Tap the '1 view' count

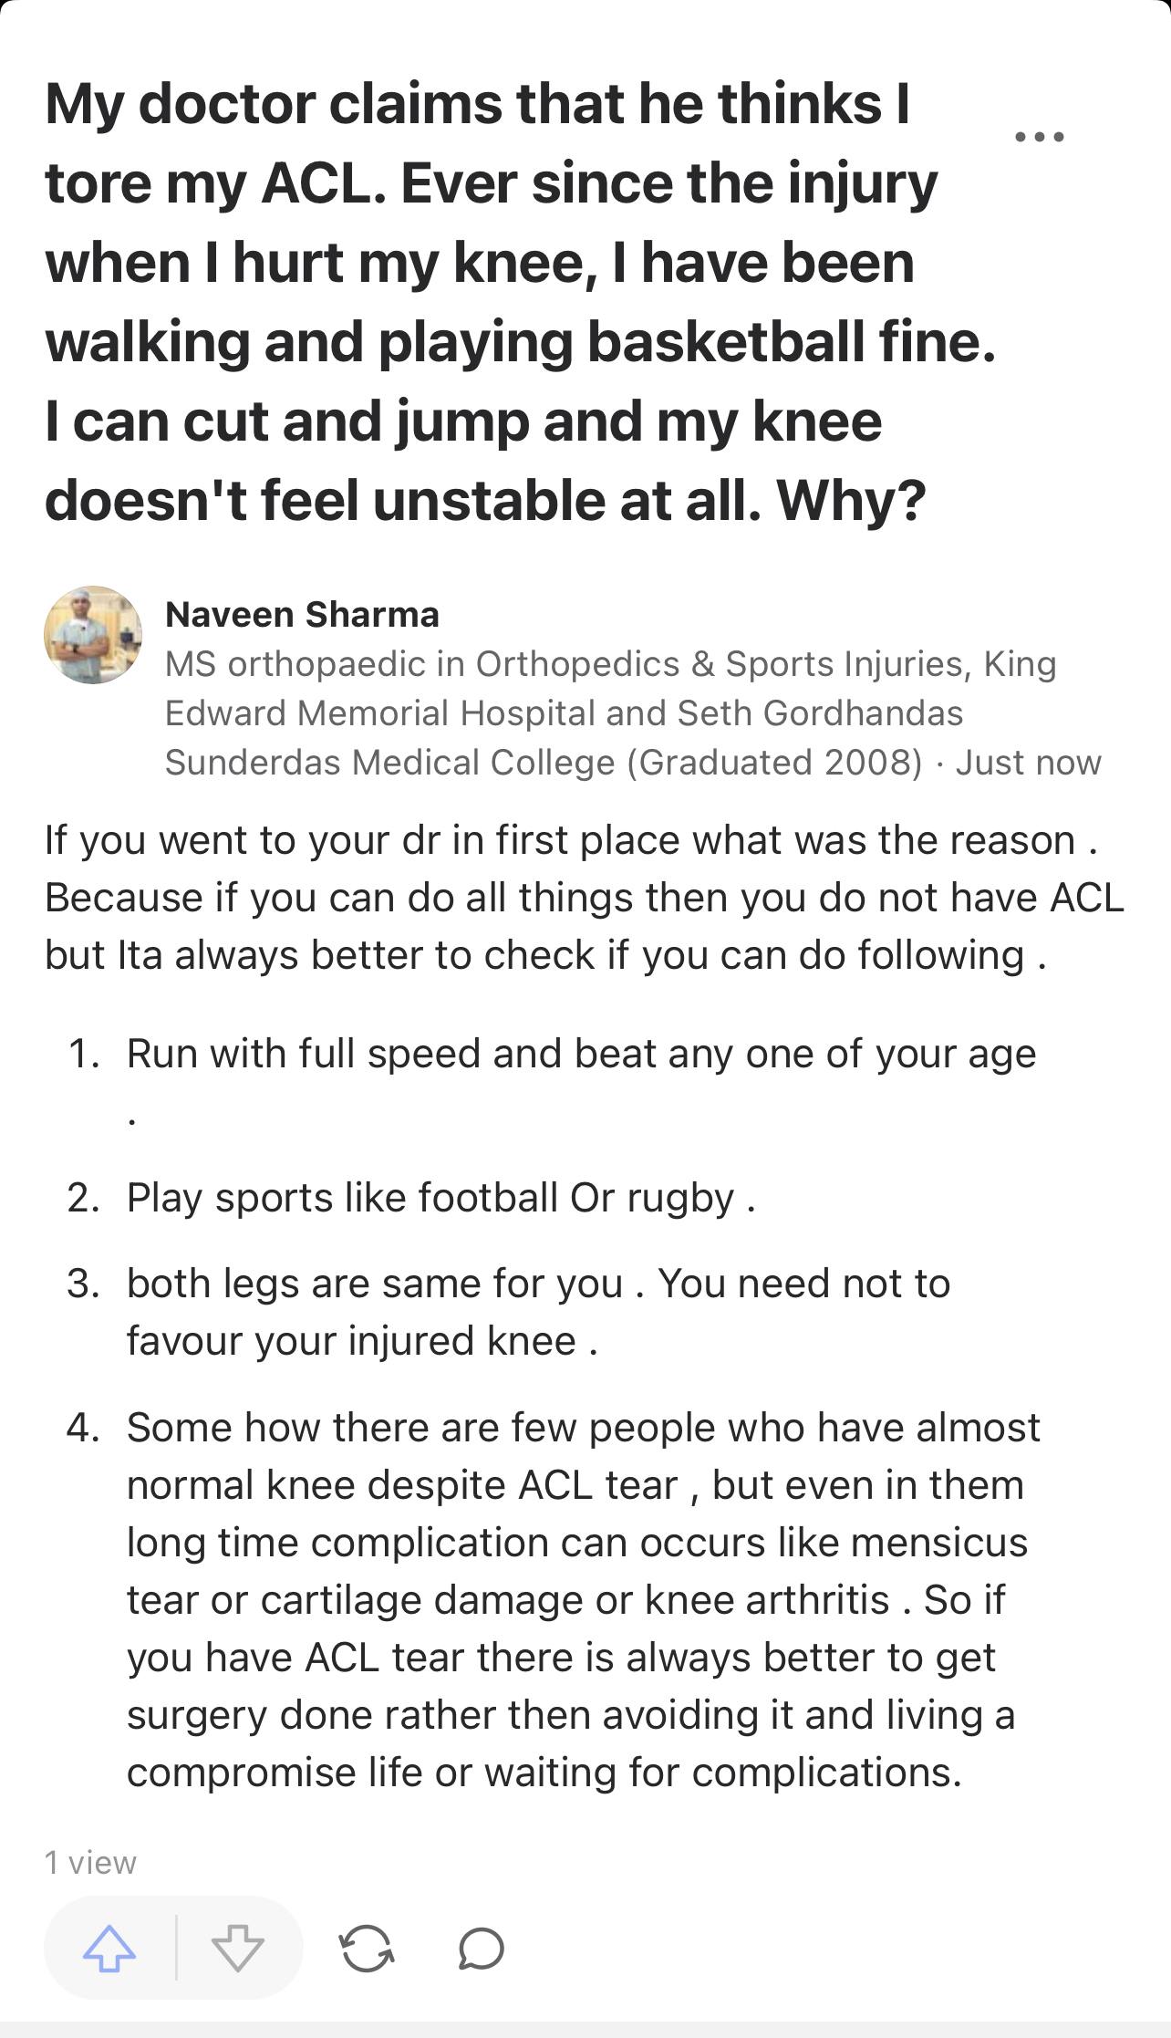[90, 1862]
